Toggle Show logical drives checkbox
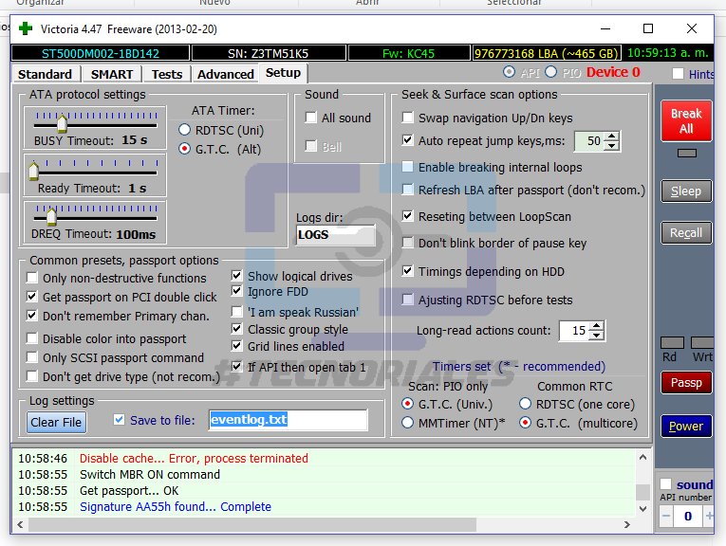 click(236, 276)
